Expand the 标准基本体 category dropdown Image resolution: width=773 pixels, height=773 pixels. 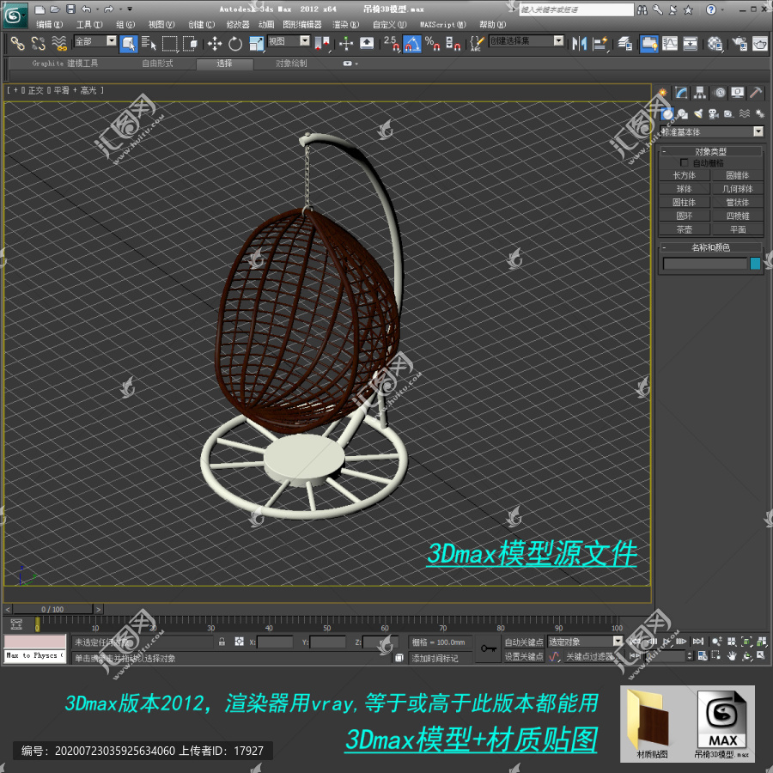point(758,131)
